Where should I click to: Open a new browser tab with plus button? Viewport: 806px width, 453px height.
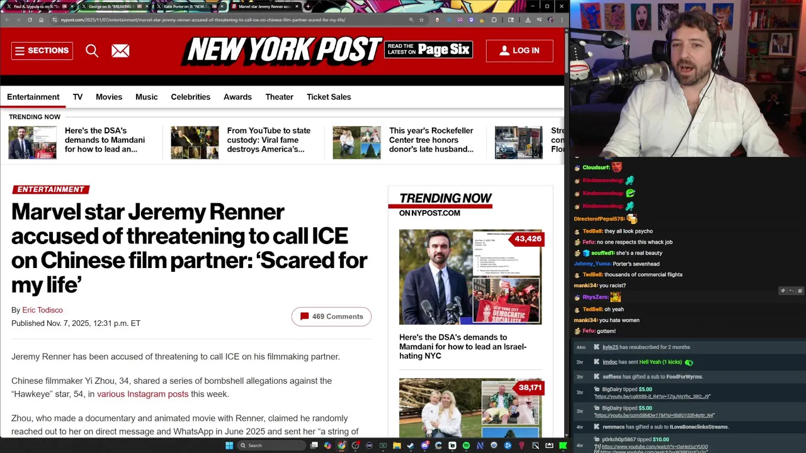[x=307, y=6]
